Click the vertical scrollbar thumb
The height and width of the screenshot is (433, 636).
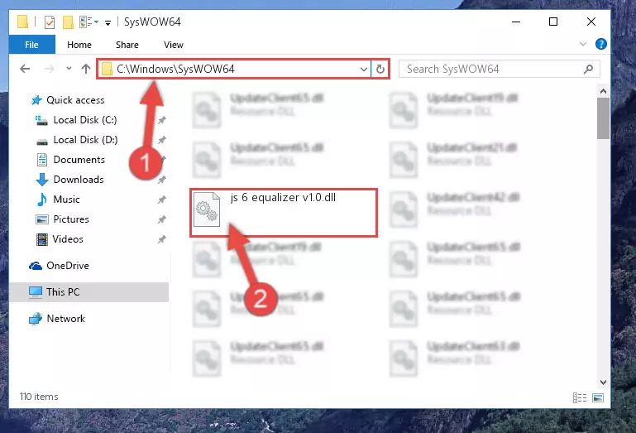click(603, 118)
